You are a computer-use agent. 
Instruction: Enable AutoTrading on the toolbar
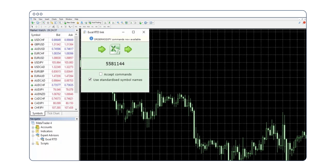pos(95,22)
